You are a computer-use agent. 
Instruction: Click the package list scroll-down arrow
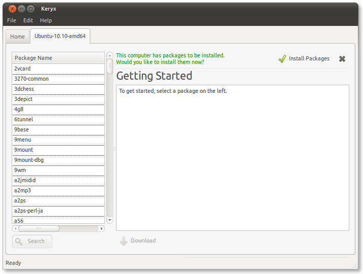[110, 220]
